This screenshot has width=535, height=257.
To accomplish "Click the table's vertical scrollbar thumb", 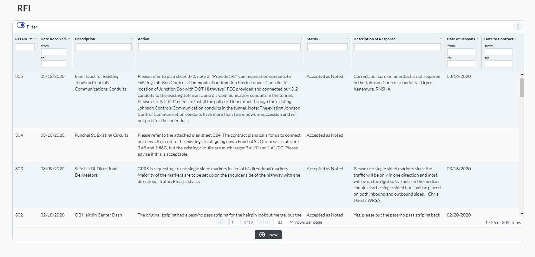I will point(522,87).
